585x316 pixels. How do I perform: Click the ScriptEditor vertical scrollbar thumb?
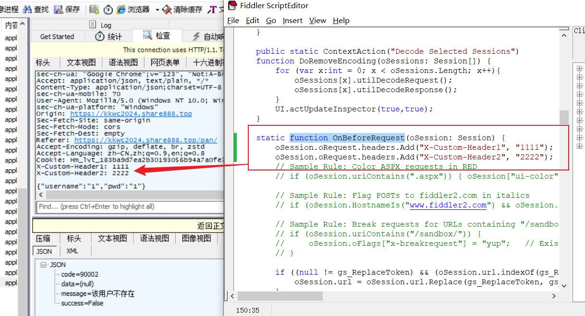[564, 117]
